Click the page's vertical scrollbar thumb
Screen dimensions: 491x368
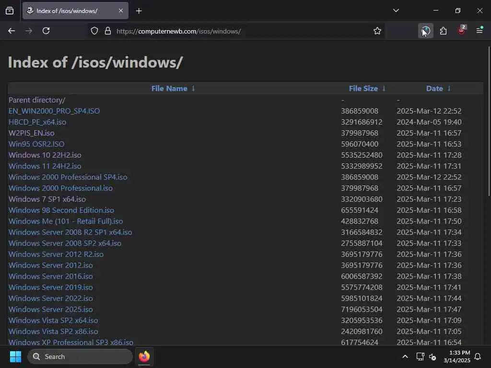click(x=489, y=121)
